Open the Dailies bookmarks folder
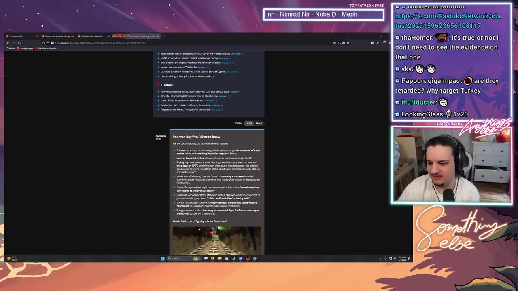Viewport: 518px width, 291px height. click(10, 48)
